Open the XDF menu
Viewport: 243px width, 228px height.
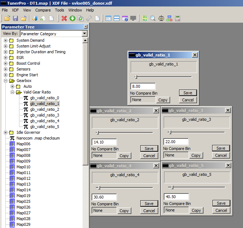coord(15,10)
